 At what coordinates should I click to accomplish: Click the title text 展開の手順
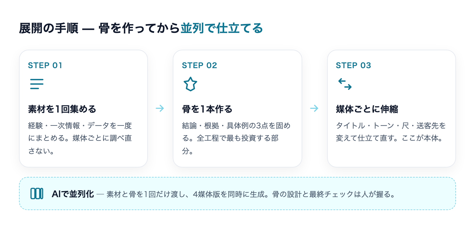(x=49, y=28)
